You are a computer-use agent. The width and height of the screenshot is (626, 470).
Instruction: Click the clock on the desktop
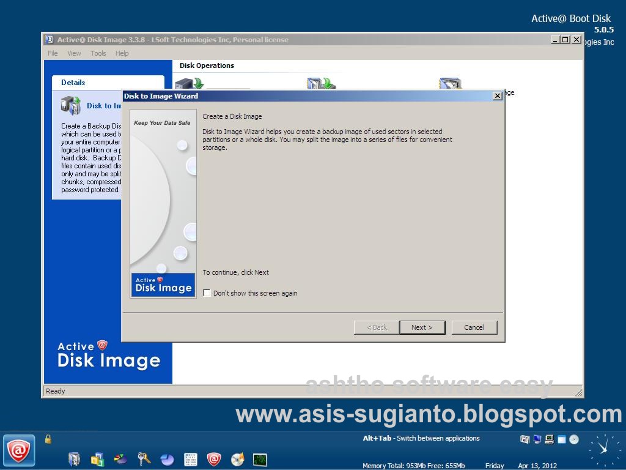[x=604, y=451]
